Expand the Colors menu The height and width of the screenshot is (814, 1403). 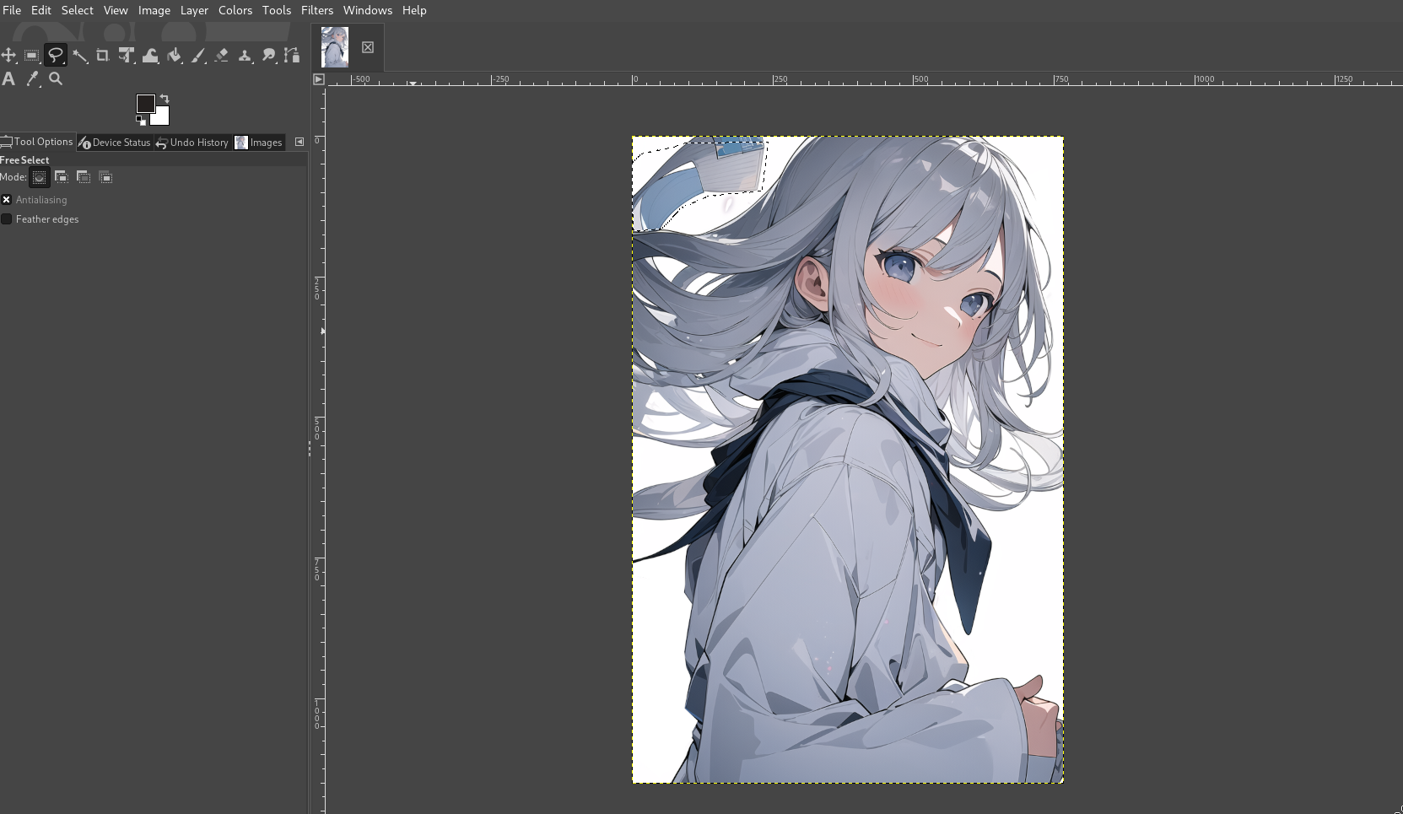tap(235, 10)
